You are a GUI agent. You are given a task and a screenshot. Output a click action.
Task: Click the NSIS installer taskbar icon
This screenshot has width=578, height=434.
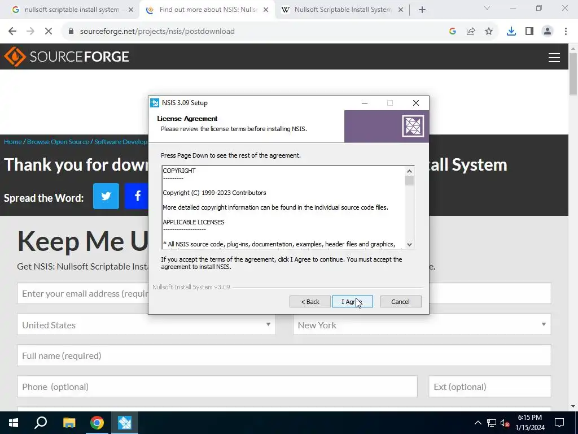(x=125, y=423)
